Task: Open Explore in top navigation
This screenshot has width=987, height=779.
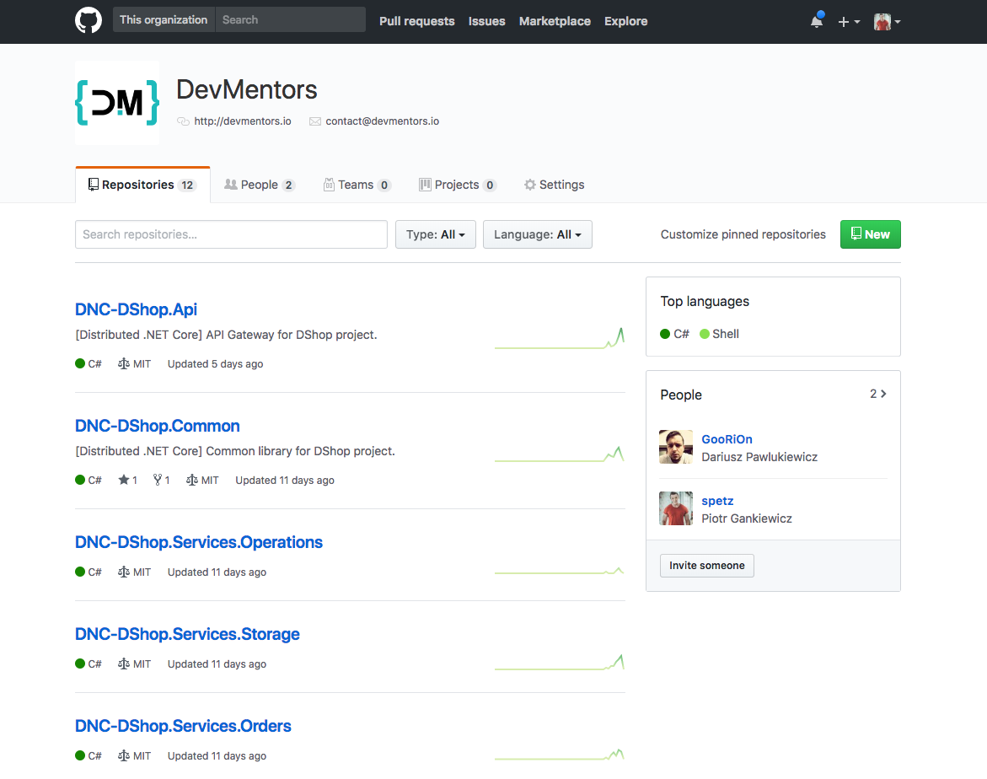Action: [x=625, y=21]
